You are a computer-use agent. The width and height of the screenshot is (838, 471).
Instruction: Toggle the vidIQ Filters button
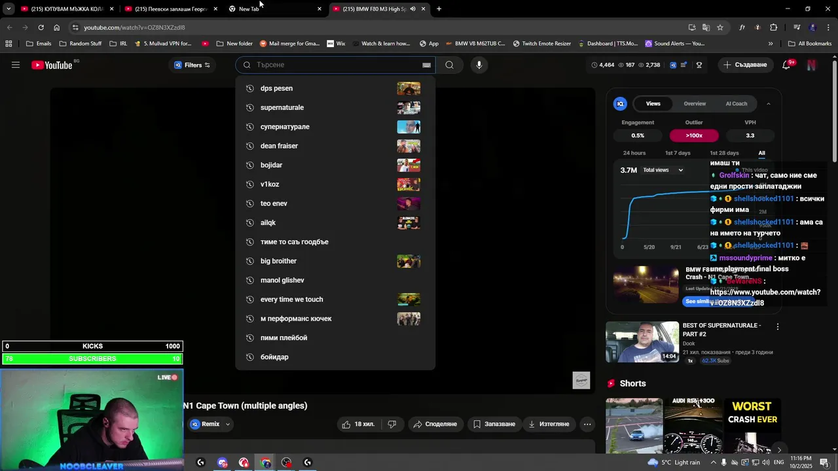192,65
